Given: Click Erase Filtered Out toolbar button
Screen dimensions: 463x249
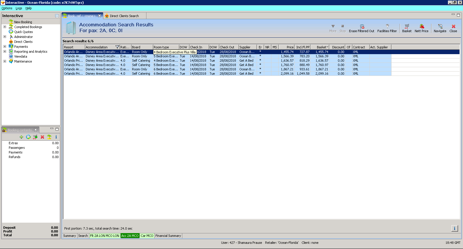Looking at the screenshot, I should pos(361,28).
